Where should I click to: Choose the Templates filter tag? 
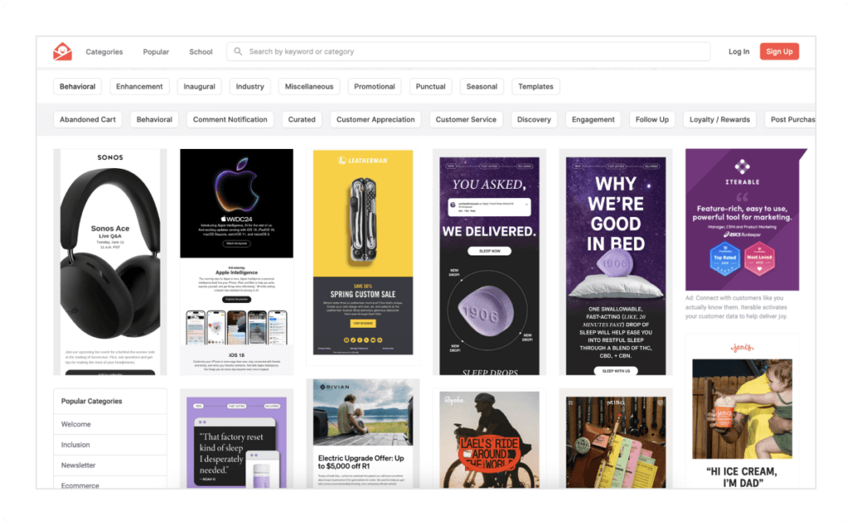536,87
